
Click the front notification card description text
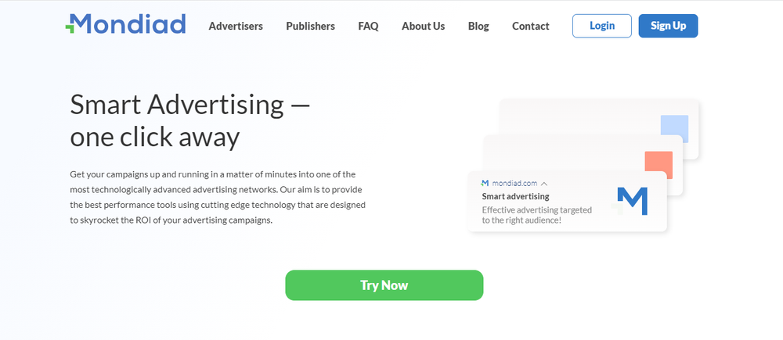pyautogui.click(x=537, y=215)
